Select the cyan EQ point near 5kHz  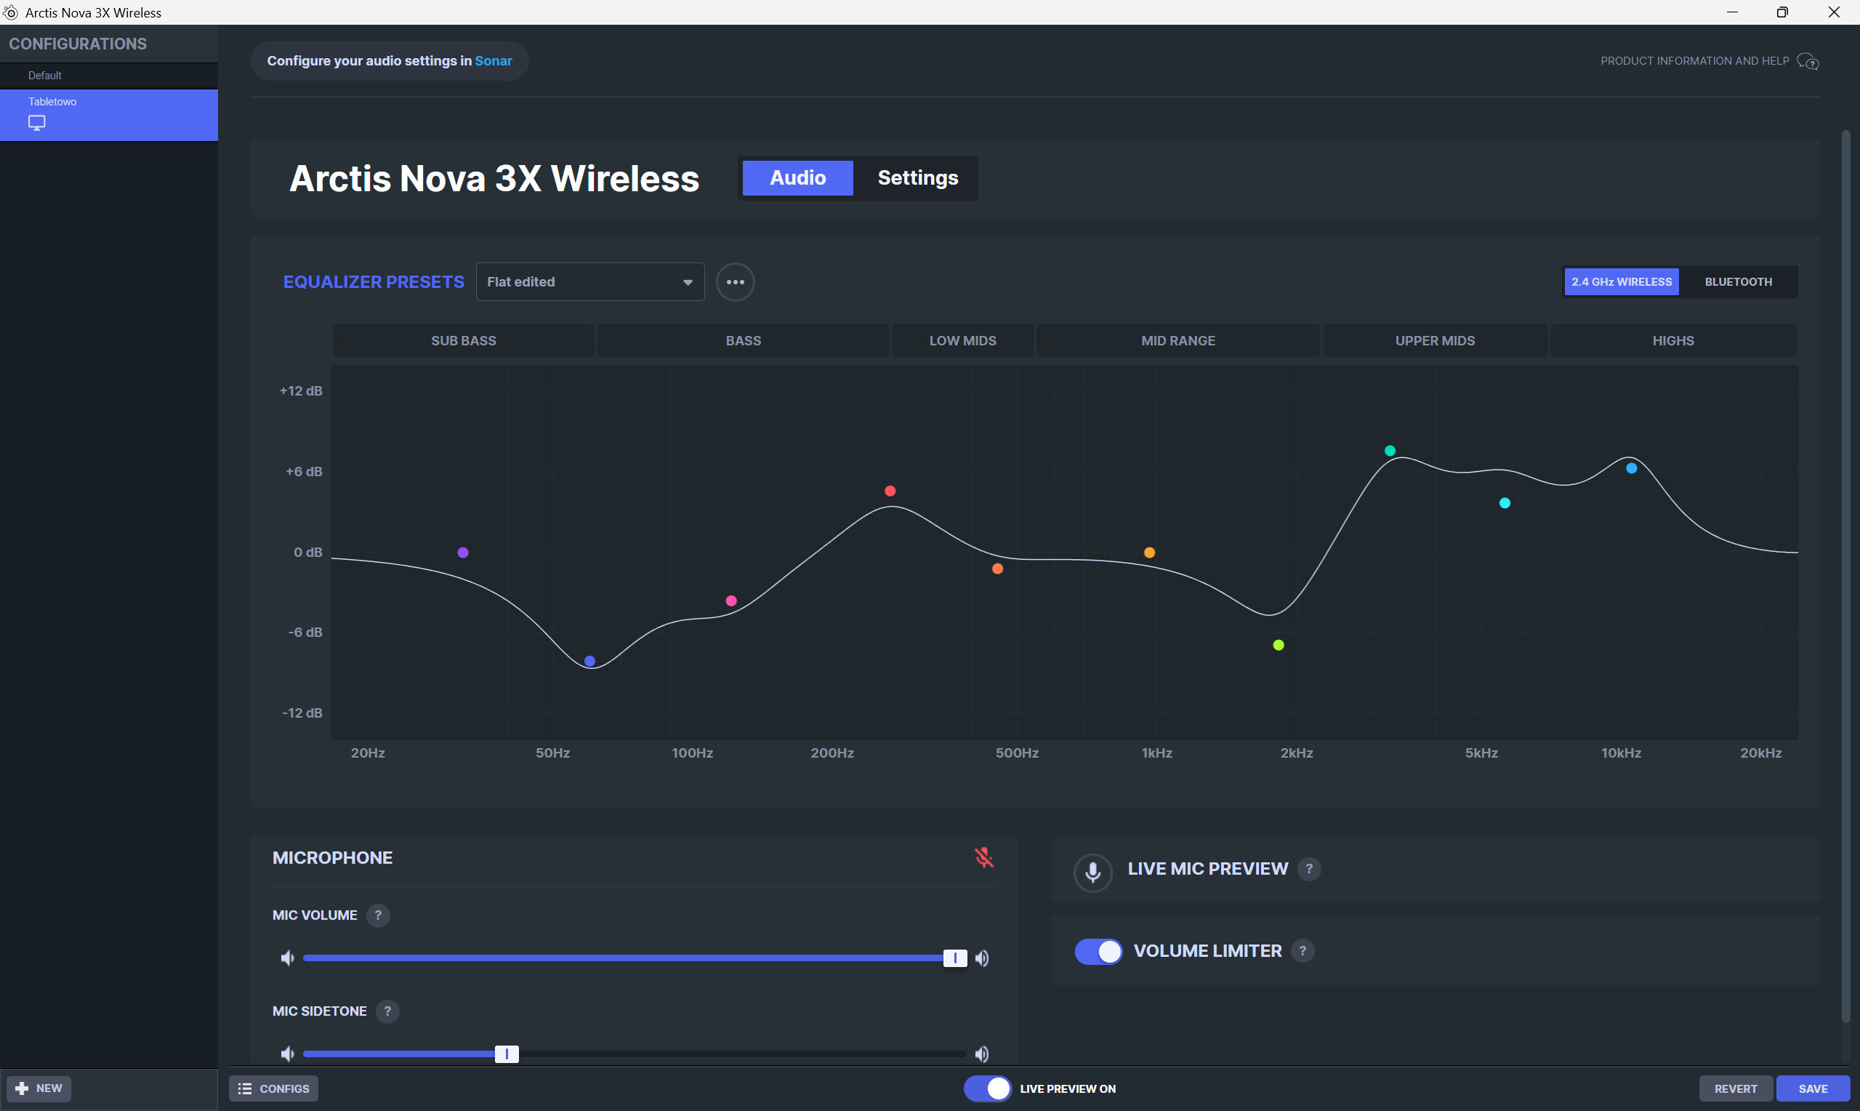1505,503
